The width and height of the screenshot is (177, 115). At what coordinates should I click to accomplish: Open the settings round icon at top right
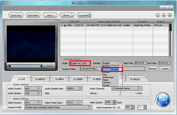[158, 15]
